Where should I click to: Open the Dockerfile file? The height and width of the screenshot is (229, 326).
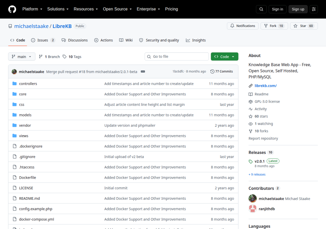point(27,177)
